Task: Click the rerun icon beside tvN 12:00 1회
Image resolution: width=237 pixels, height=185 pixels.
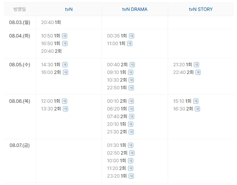Action: (65, 101)
